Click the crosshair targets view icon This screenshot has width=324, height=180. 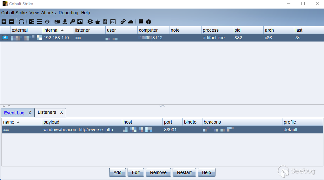click(x=47, y=22)
